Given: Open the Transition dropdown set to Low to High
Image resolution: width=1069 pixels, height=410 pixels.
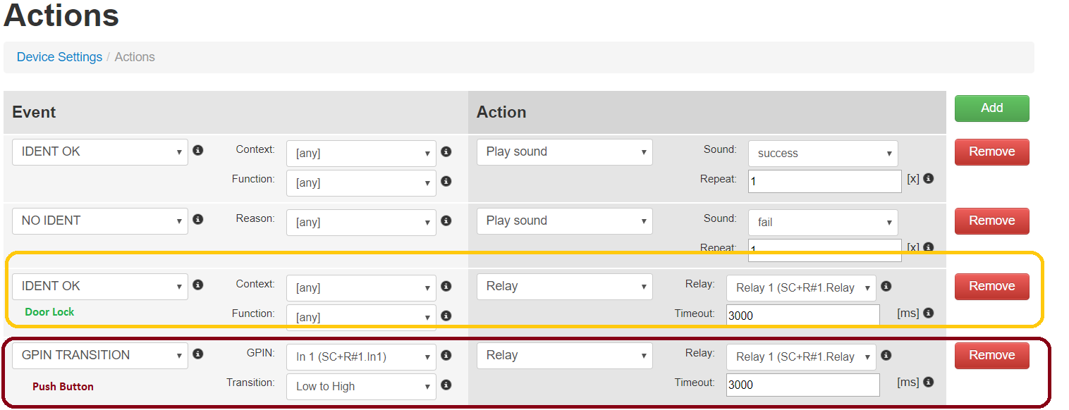Looking at the screenshot, I should (361, 387).
